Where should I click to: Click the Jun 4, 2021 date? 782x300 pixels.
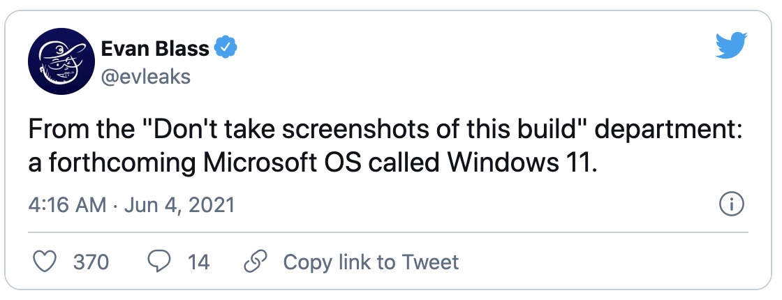177,205
